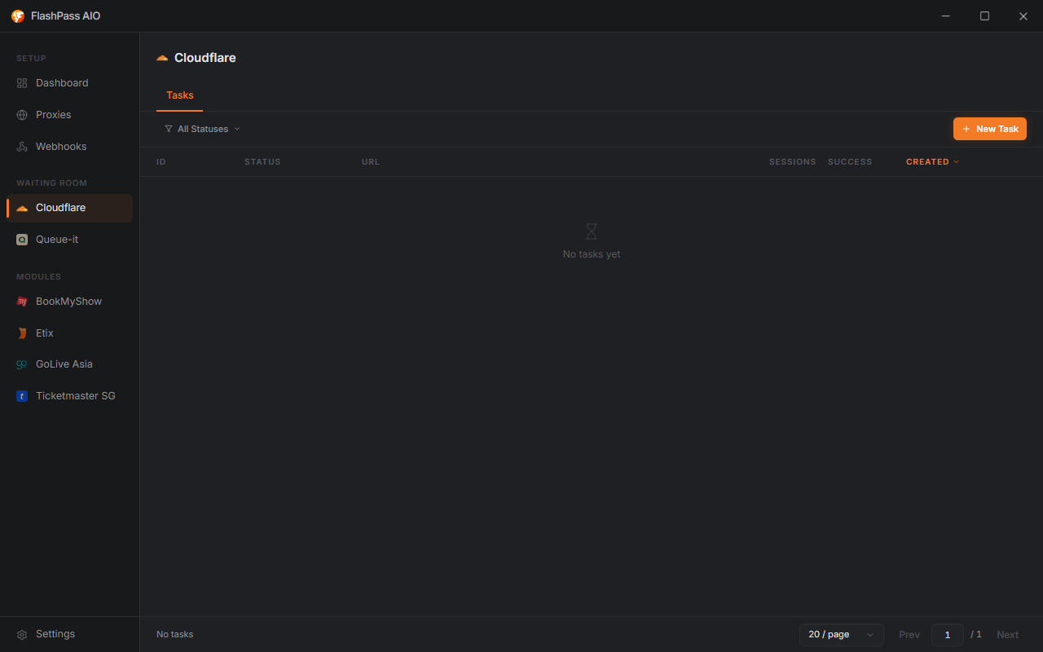Select Queue-it waiting room
Viewport: 1043px width, 652px height.
tap(69, 240)
